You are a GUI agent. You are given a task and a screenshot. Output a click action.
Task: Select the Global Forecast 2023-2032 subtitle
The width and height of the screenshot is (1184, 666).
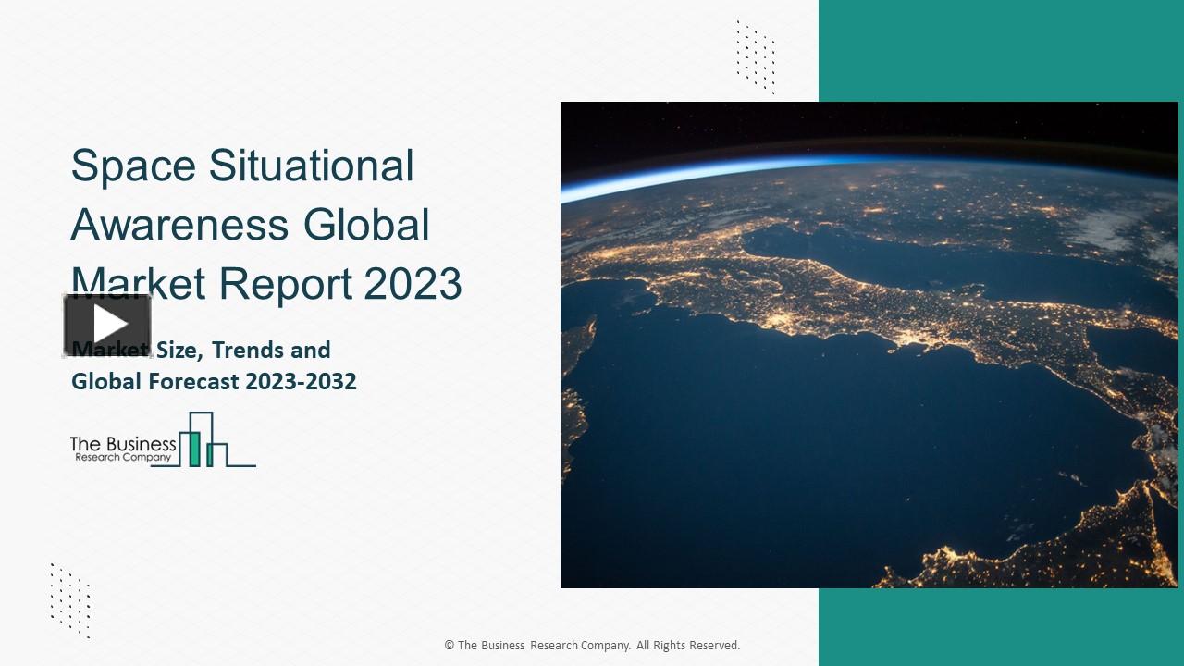pyautogui.click(x=214, y=381)
